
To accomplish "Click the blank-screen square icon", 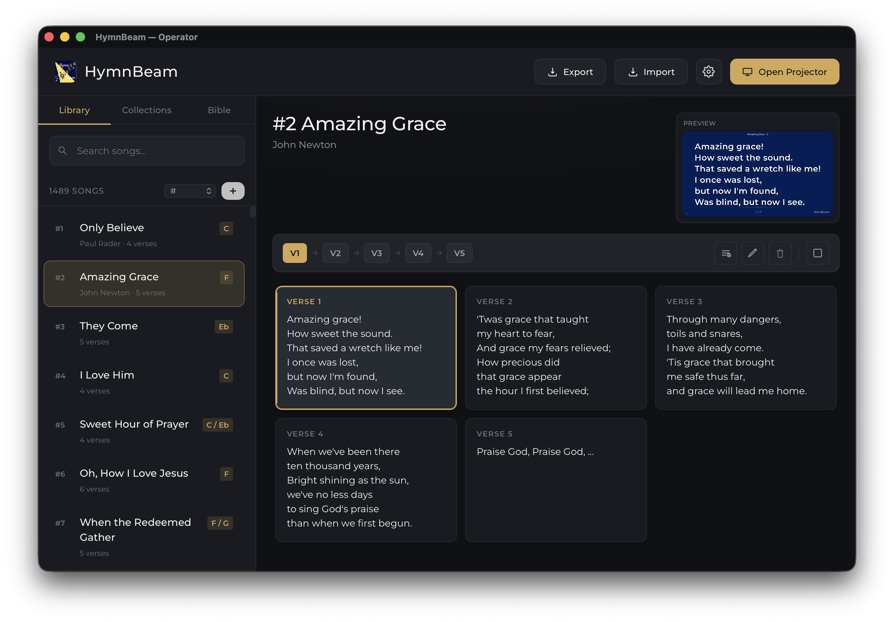I will (817, 253).
